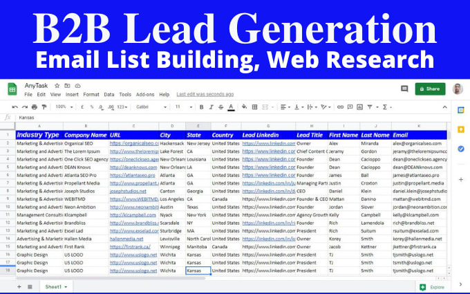The image size is (470, 294).
Task: Open the organicalseo.com URL link
Action: click(x=134, y=143)
